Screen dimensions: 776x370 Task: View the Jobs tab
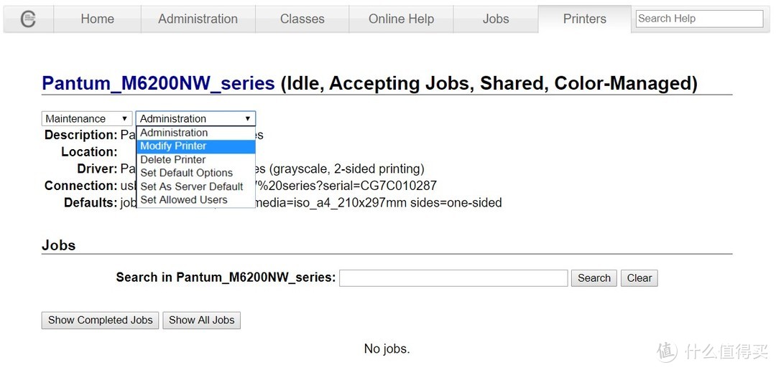496,19
